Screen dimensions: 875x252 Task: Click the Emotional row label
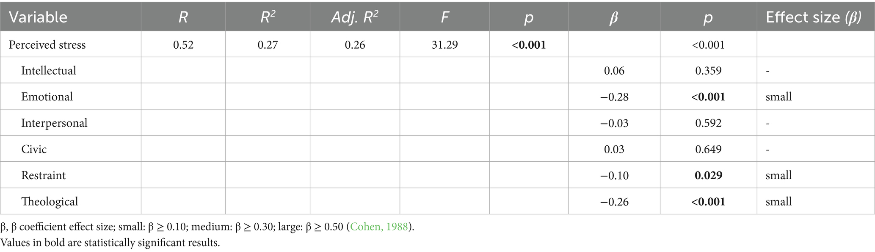(47, 97)
